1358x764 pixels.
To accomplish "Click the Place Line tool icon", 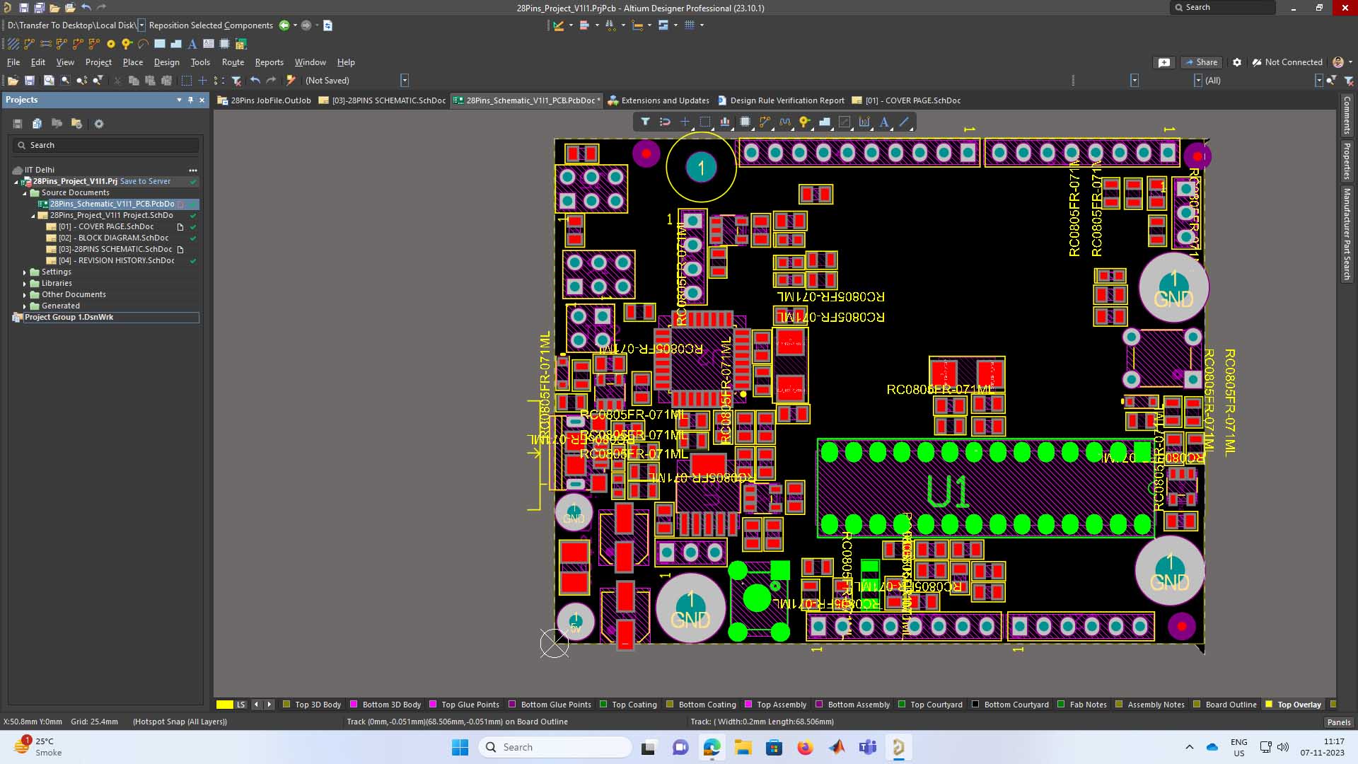I will (904, 122).
